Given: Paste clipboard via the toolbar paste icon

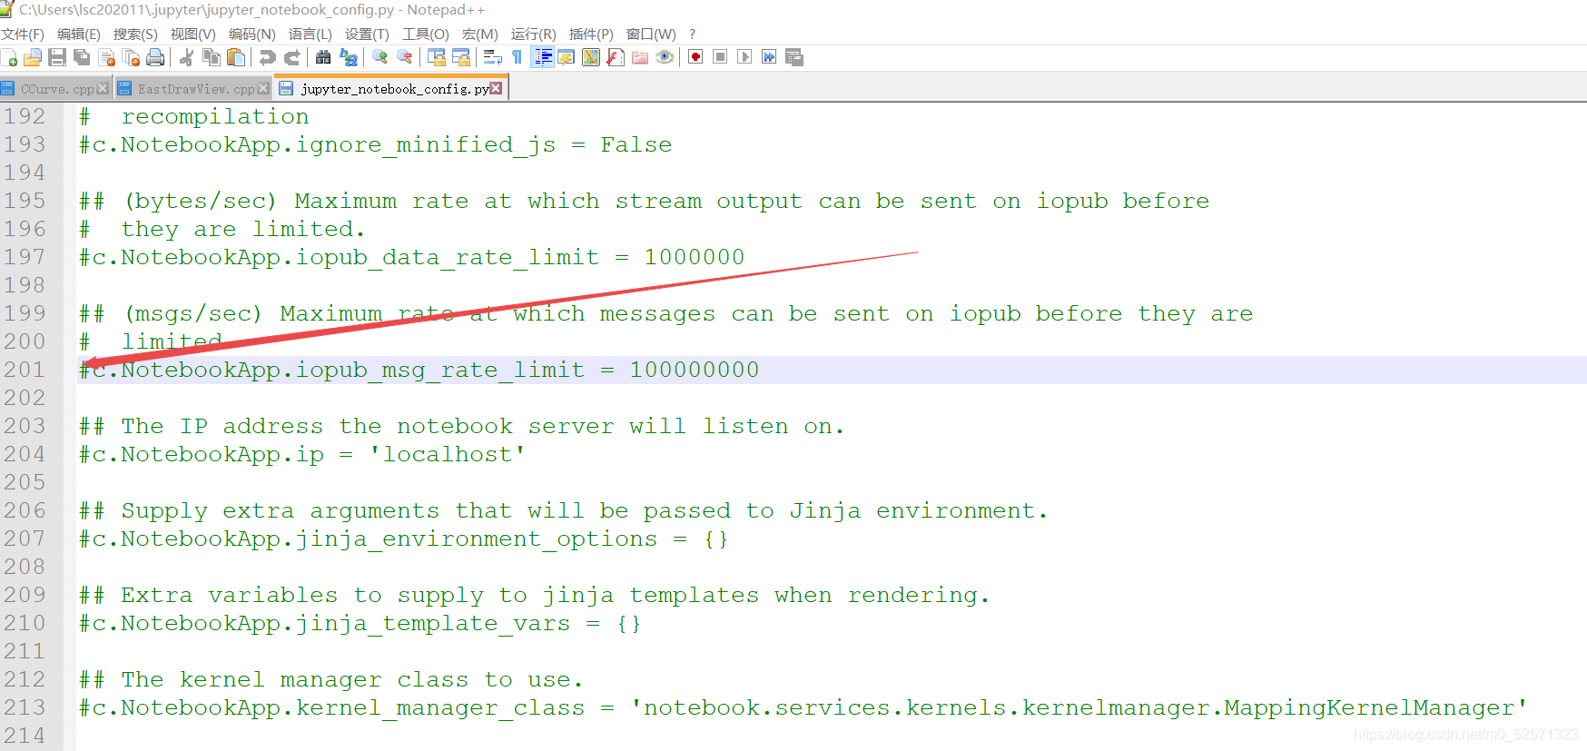Looking at the screenshot, I should pos(236,57).
